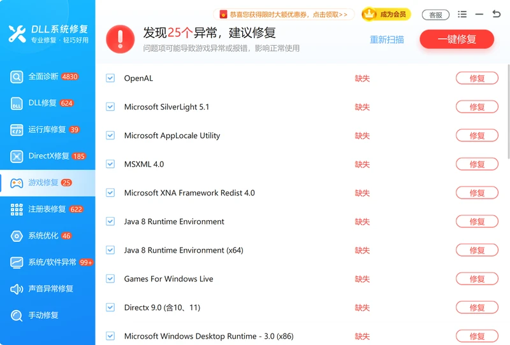Image resolution: width=510 pixels, height=345 pixels.
Task: Click the 一键修复 one-click repair button
Action: coord(456,39)
